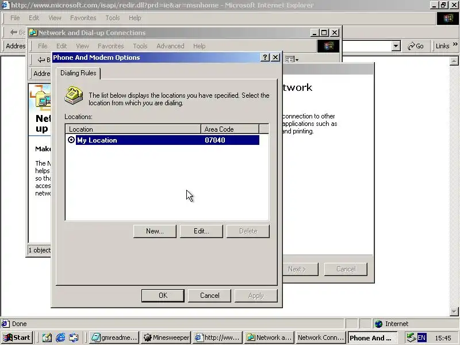Click the Windows logo in Internet Explorer
The width and height of the screenshot is (460, 345).
[448, 18]
